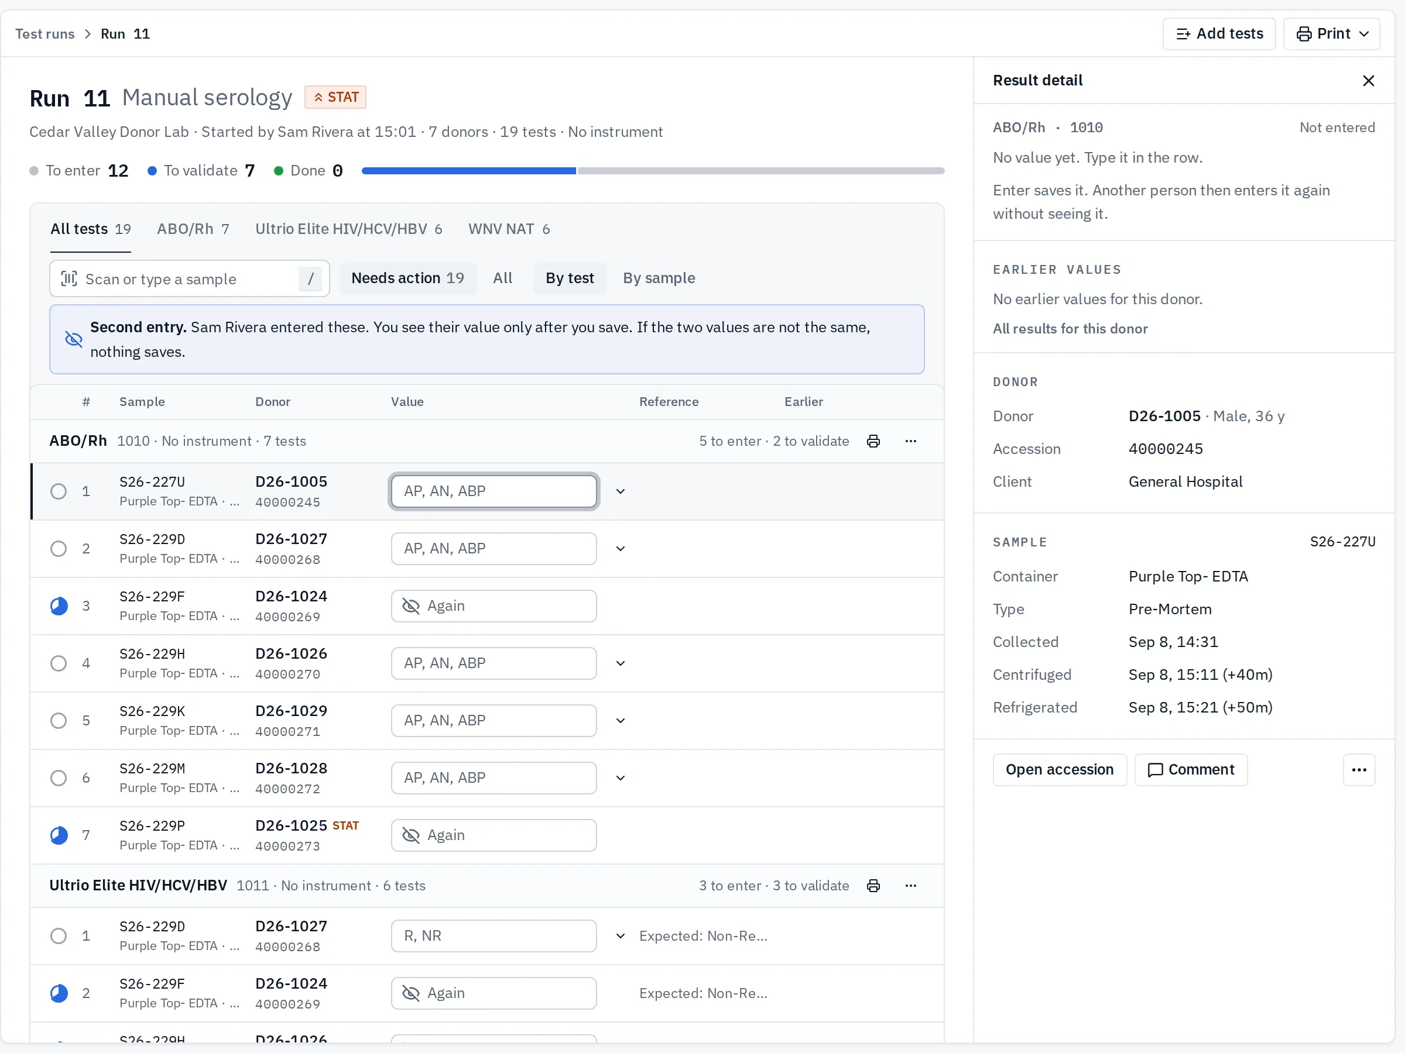The width and height of the screenshot is (1405, 1053).
Task: Expand value dropdown for donor D26-1026
Action: (621, 663)
